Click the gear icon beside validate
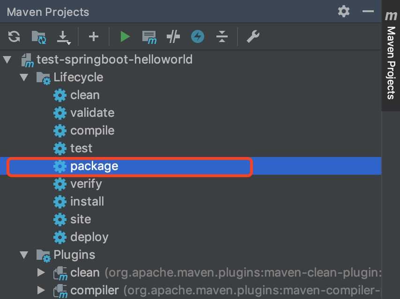 [60, 113]
